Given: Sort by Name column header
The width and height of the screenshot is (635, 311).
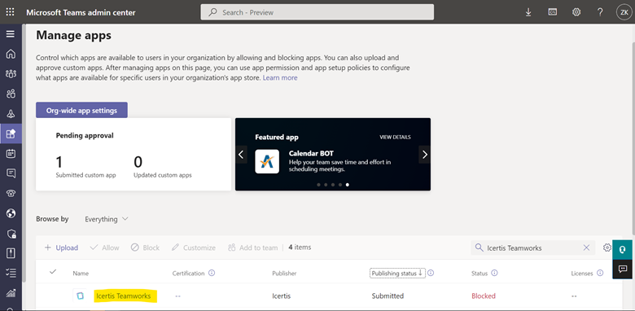Looking at the screenshot, I should pos(81,274).
